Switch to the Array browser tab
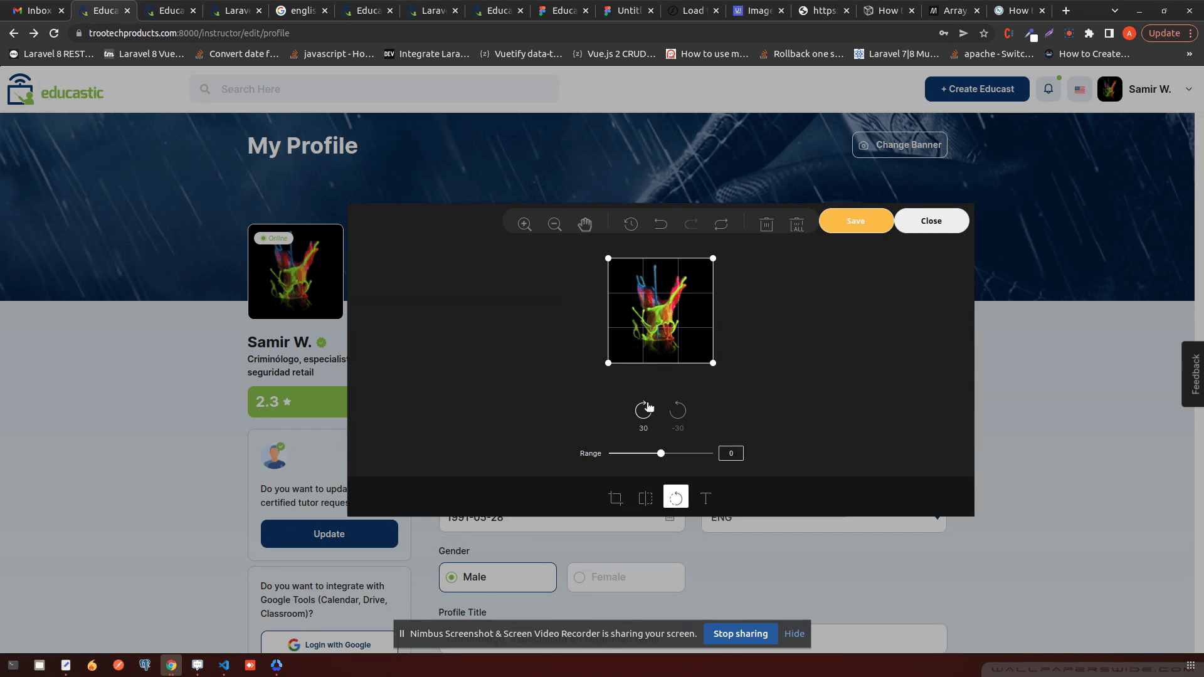The image size is (1204, 677). coord(954,11)
